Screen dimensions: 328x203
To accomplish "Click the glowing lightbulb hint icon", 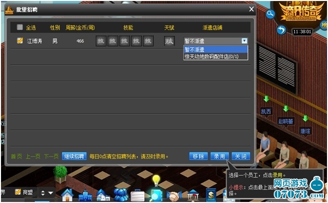I will (x=156, y=179).
